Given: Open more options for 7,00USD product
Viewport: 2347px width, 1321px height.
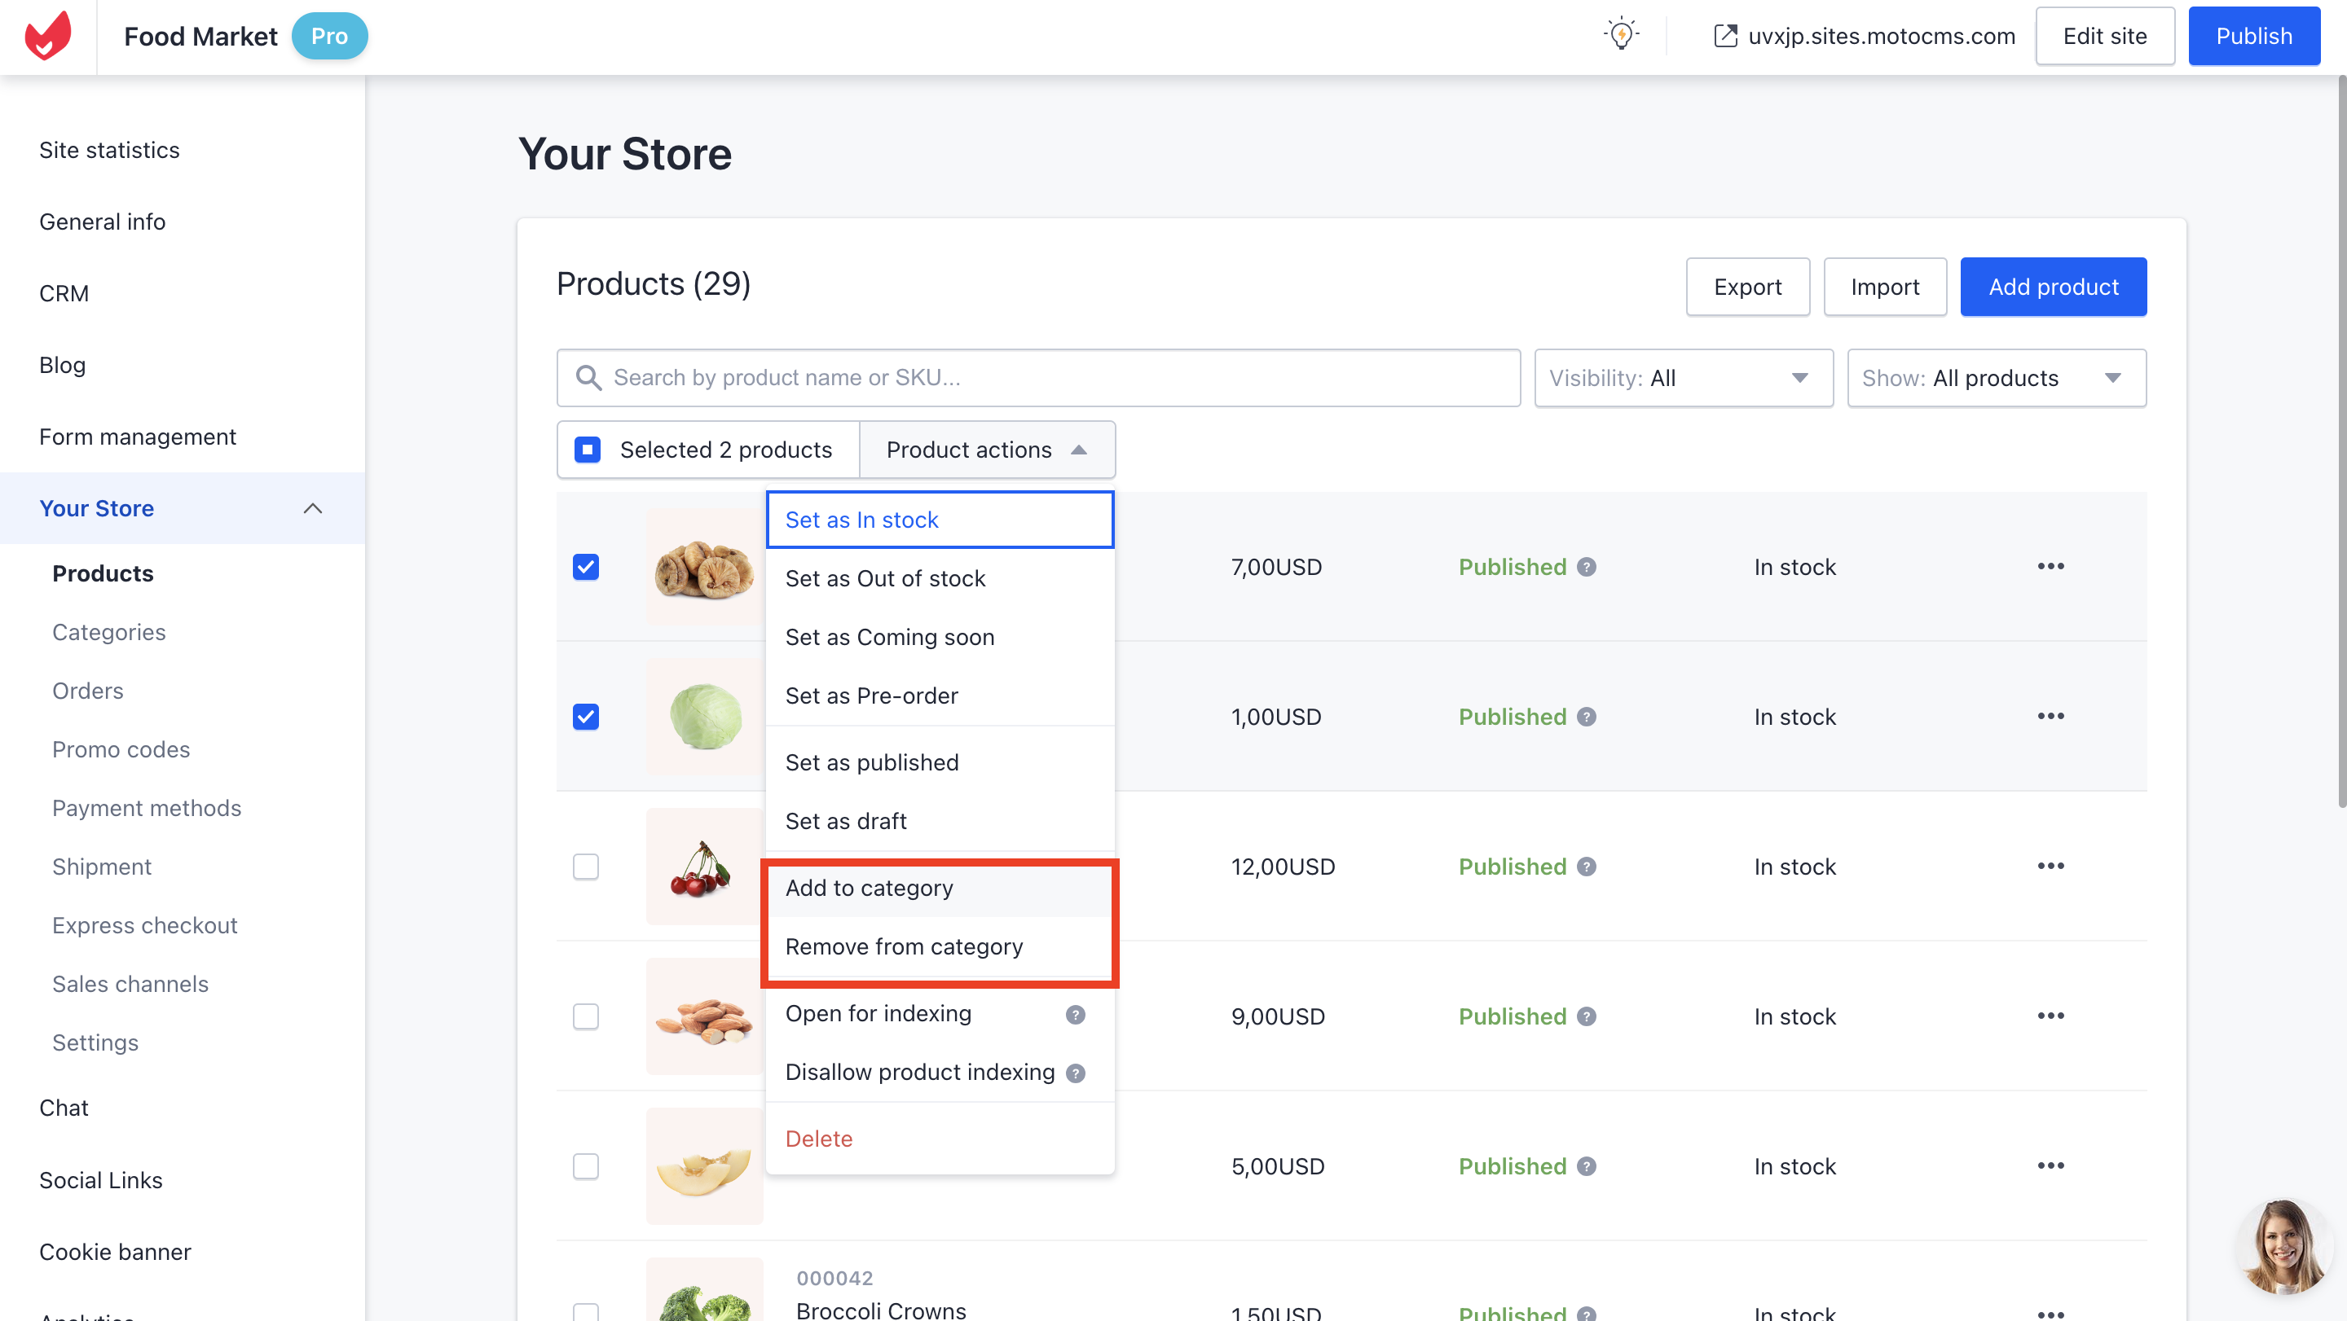Looking at the screenshot, I should [x=2050, y=566].
